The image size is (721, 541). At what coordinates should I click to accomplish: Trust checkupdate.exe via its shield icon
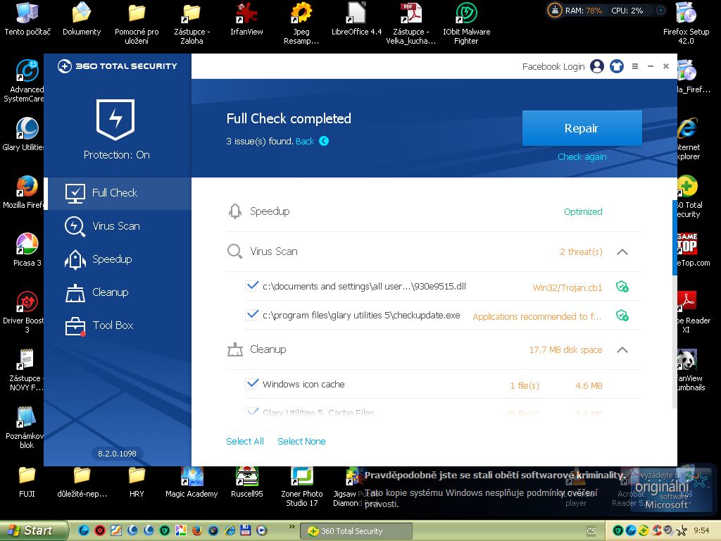[x=622, y=316]
